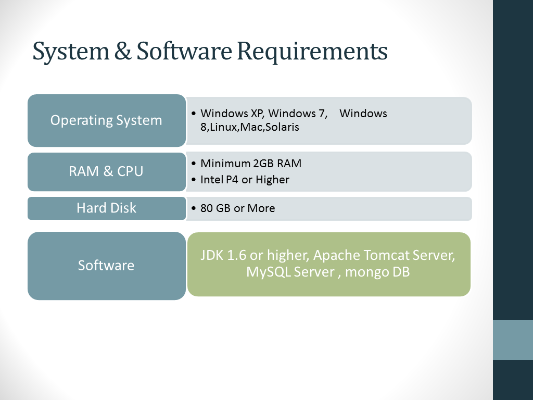Select the RAM & CPU label box
Screen dimensions: 533x400
107,172
